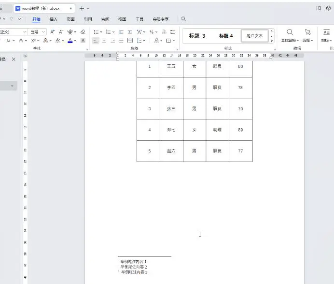
Task: Switch to the 会员专享 tab
Action: tap(161, 19)
